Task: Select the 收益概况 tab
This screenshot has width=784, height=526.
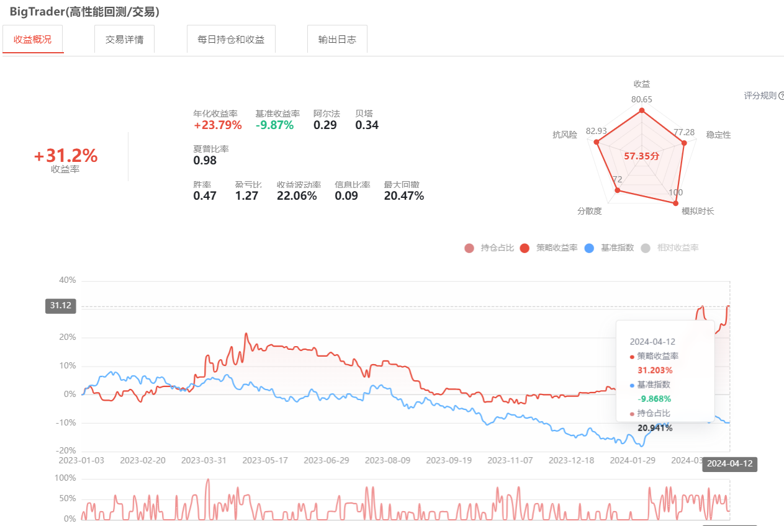Action: pos(33,40)
